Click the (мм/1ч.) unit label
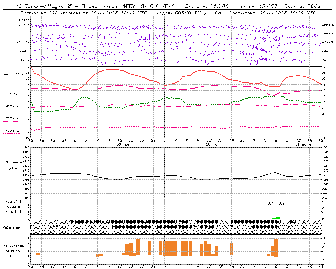 [x=13, y=211]
